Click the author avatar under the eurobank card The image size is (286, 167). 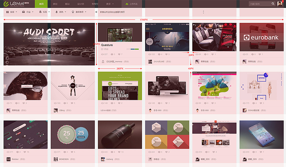click(245, 62)
